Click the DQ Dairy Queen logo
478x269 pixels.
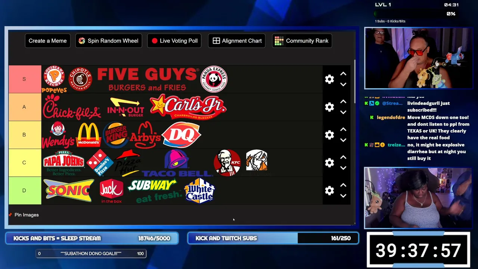[181, 135]
